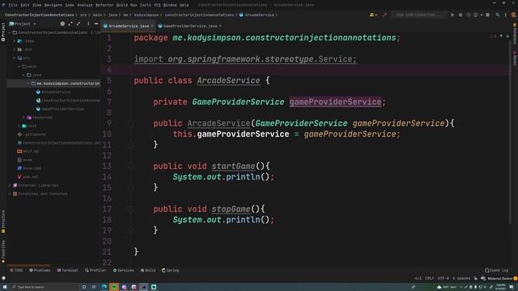Click the UTF-8 encoding status

443,278
